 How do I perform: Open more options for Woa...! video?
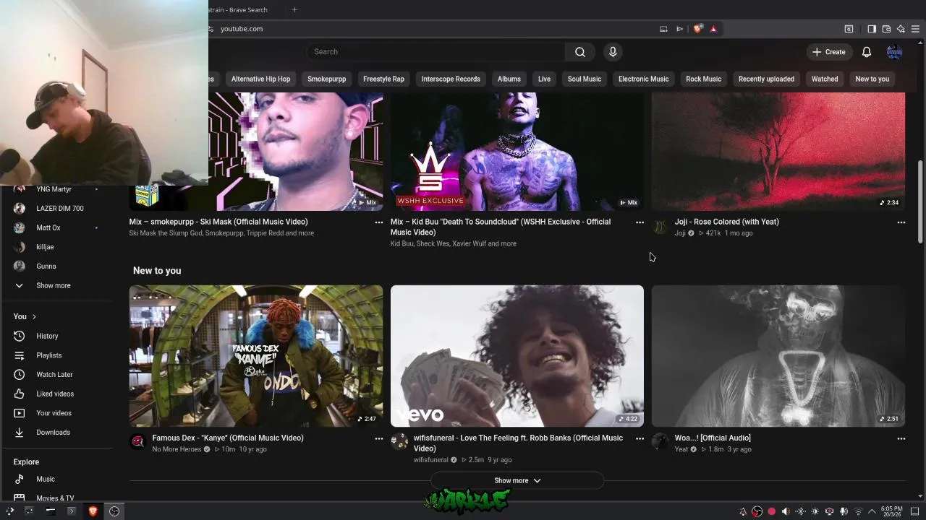901,438
